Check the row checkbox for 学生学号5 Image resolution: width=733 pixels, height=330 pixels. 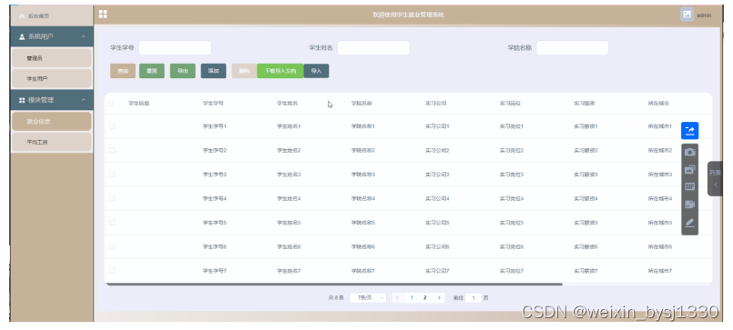pyautogui.click(x=112, y=223)
